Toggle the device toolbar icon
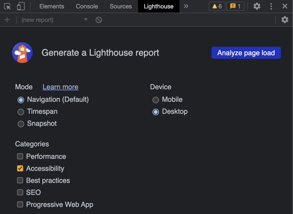The height and width of the screenshot is (214, 293). coord(20,6)
